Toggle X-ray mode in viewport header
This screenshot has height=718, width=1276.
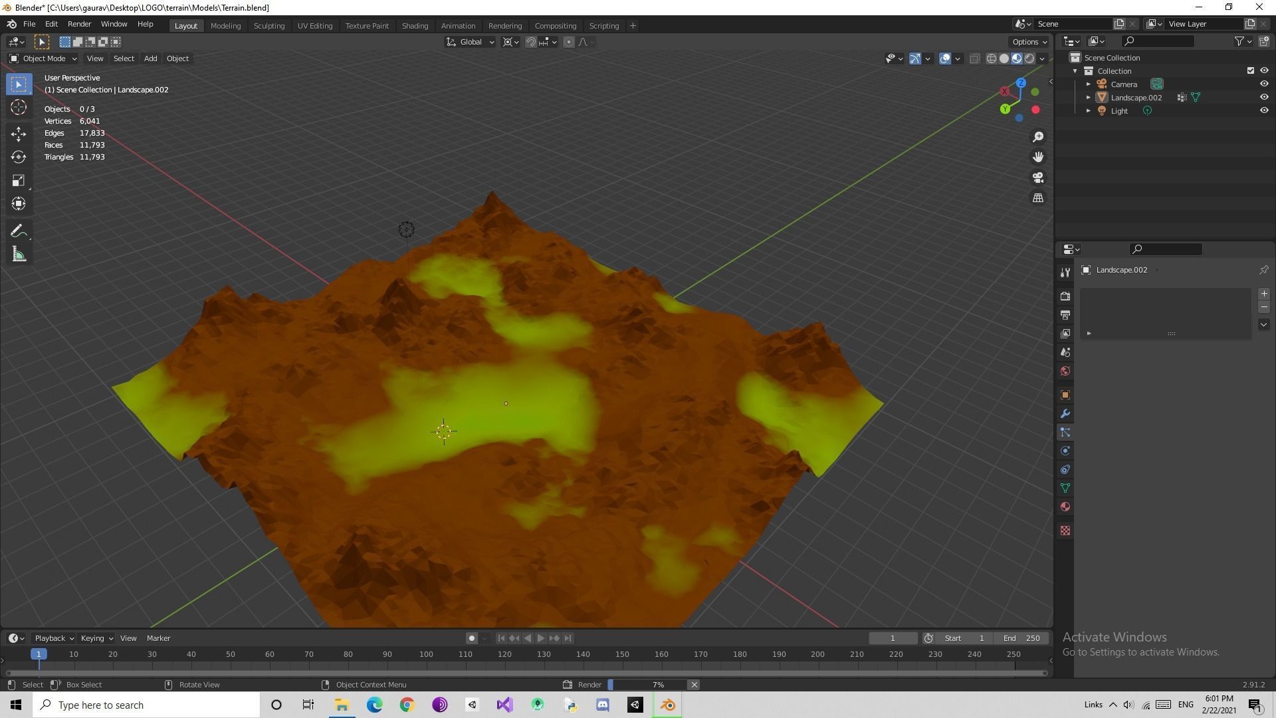point(974,59)
